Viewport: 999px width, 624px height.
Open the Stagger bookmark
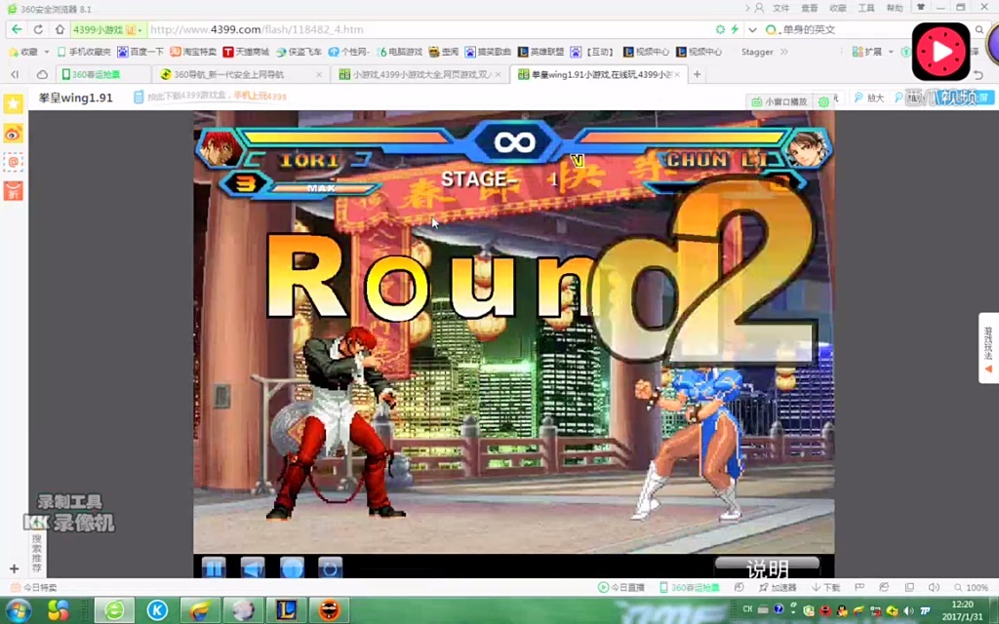[x=757, y=52]
